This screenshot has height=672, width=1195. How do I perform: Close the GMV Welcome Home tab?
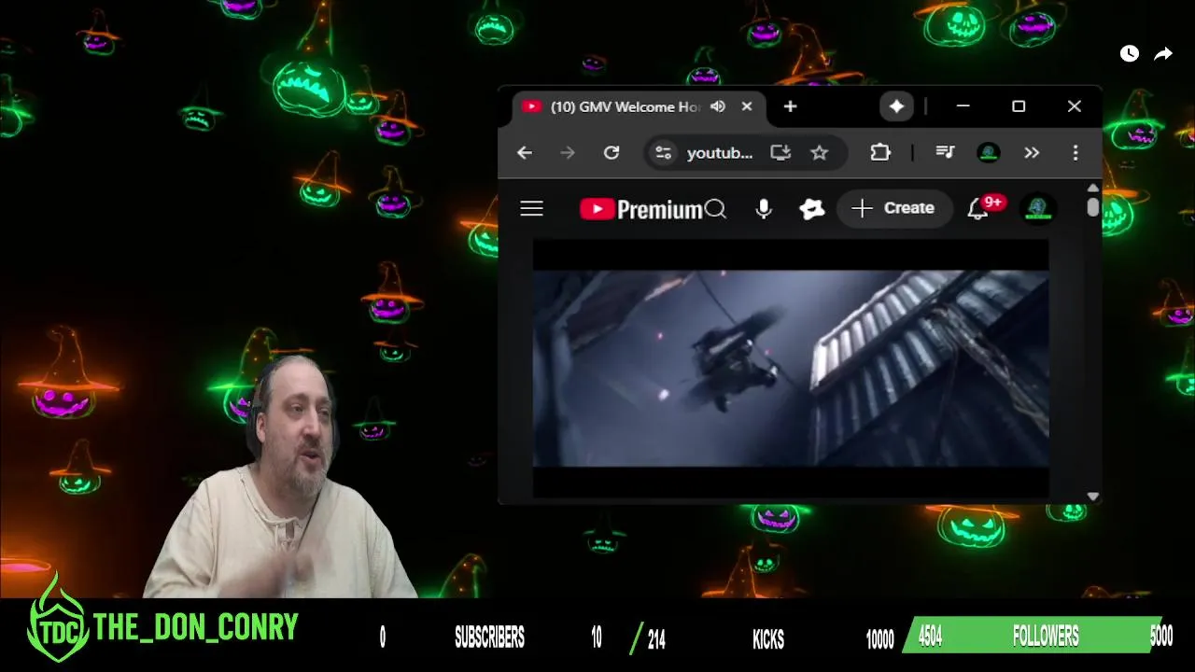pos(747,106)
